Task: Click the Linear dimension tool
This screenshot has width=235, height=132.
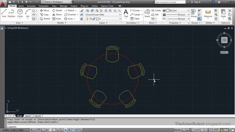Action: (135, 11)
